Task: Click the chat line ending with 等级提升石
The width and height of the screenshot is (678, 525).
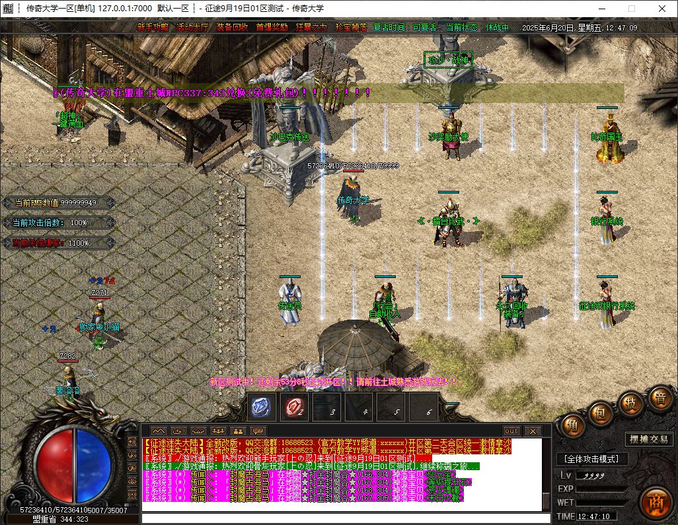Action: (307, 482)
